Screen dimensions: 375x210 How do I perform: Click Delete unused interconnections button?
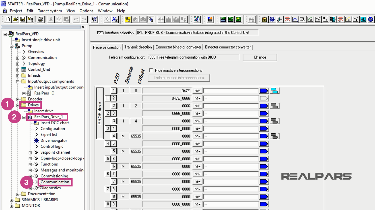(x=179, y=78)
